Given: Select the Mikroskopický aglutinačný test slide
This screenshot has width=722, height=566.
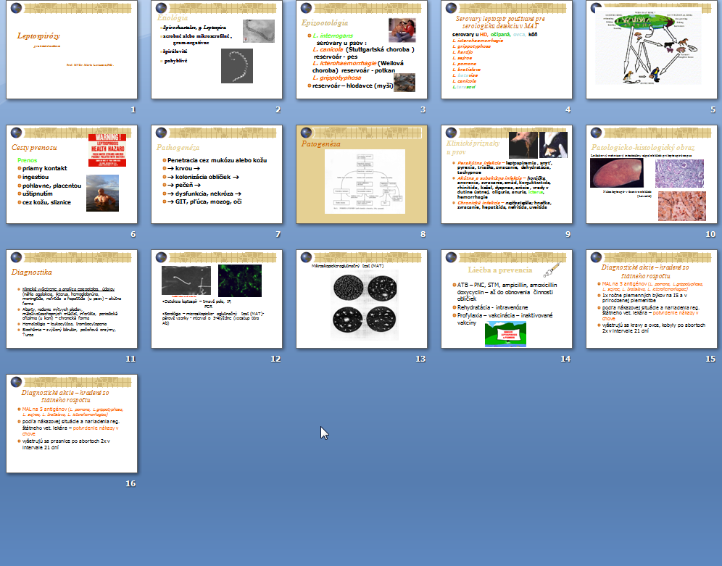Looking at the screenshot, I should pyautogui.click(x=361, y=299).
